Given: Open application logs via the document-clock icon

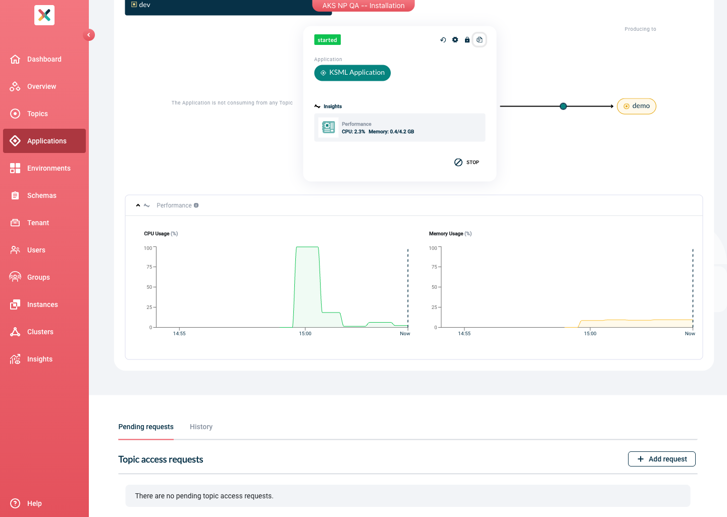Looking at the screenshot, I should (479, 39).
